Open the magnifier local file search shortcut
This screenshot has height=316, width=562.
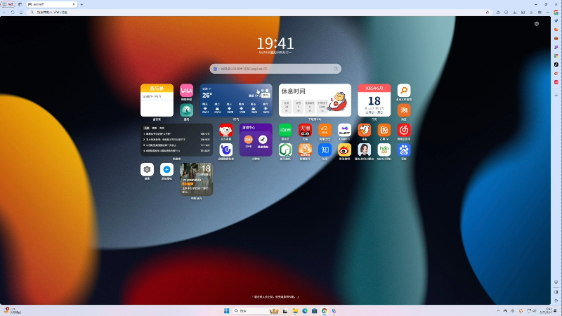403,91
